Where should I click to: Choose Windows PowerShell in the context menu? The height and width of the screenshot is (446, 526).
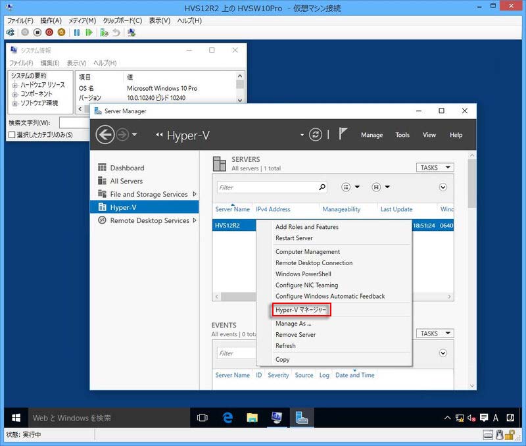[x=303, y=274]
